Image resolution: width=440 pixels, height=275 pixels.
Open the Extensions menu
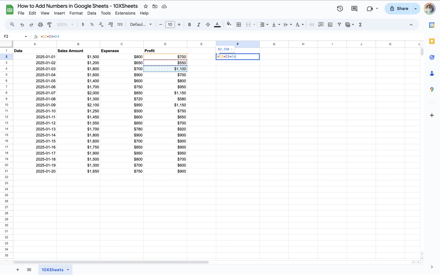point(125,13)
